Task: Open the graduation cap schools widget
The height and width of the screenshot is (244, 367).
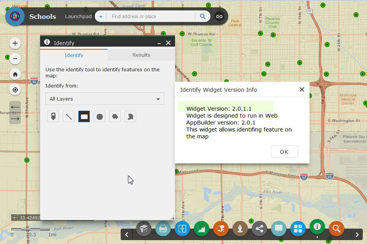Action: 144,229
